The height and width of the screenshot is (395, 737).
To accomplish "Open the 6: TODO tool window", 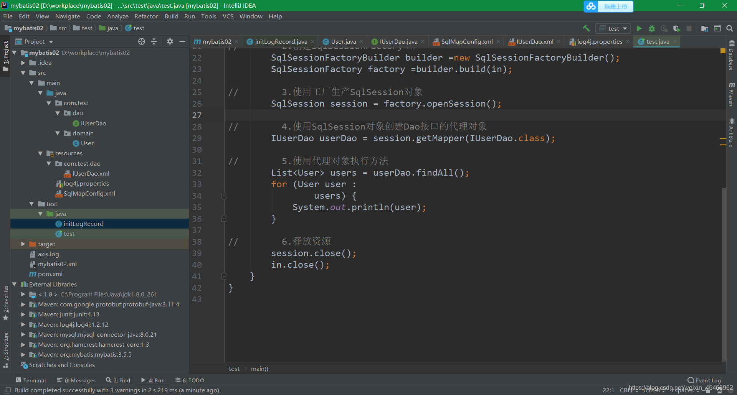I will tap(190, 380).
